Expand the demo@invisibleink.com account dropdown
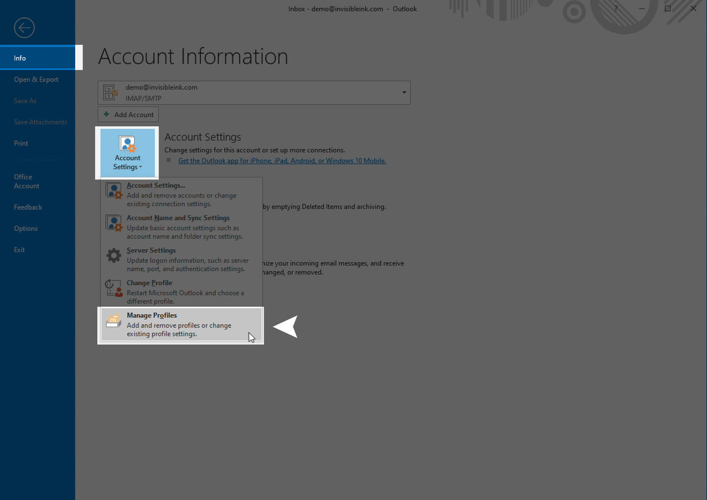This screenshot has height=500, width=707. 404,92
